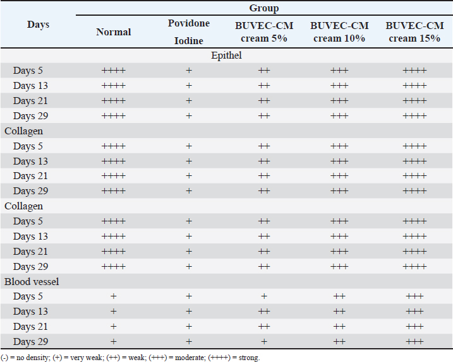Click the Group column header
Screen dimensions: 453x362
(x=263, y=9)
